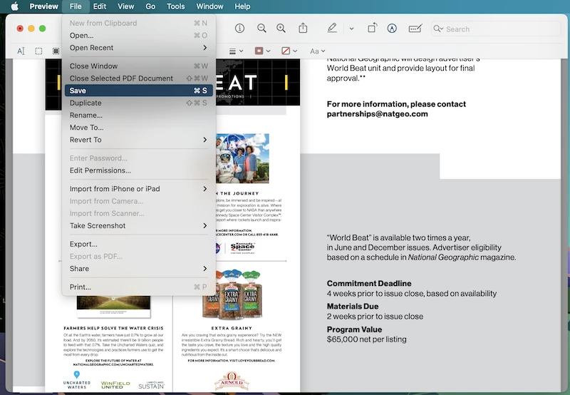Click the Extra Grainy bread image
This screenshot has height=395, width=570.
(232, 294)
